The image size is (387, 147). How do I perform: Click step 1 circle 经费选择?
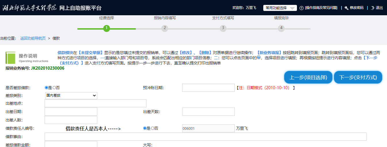106,28
